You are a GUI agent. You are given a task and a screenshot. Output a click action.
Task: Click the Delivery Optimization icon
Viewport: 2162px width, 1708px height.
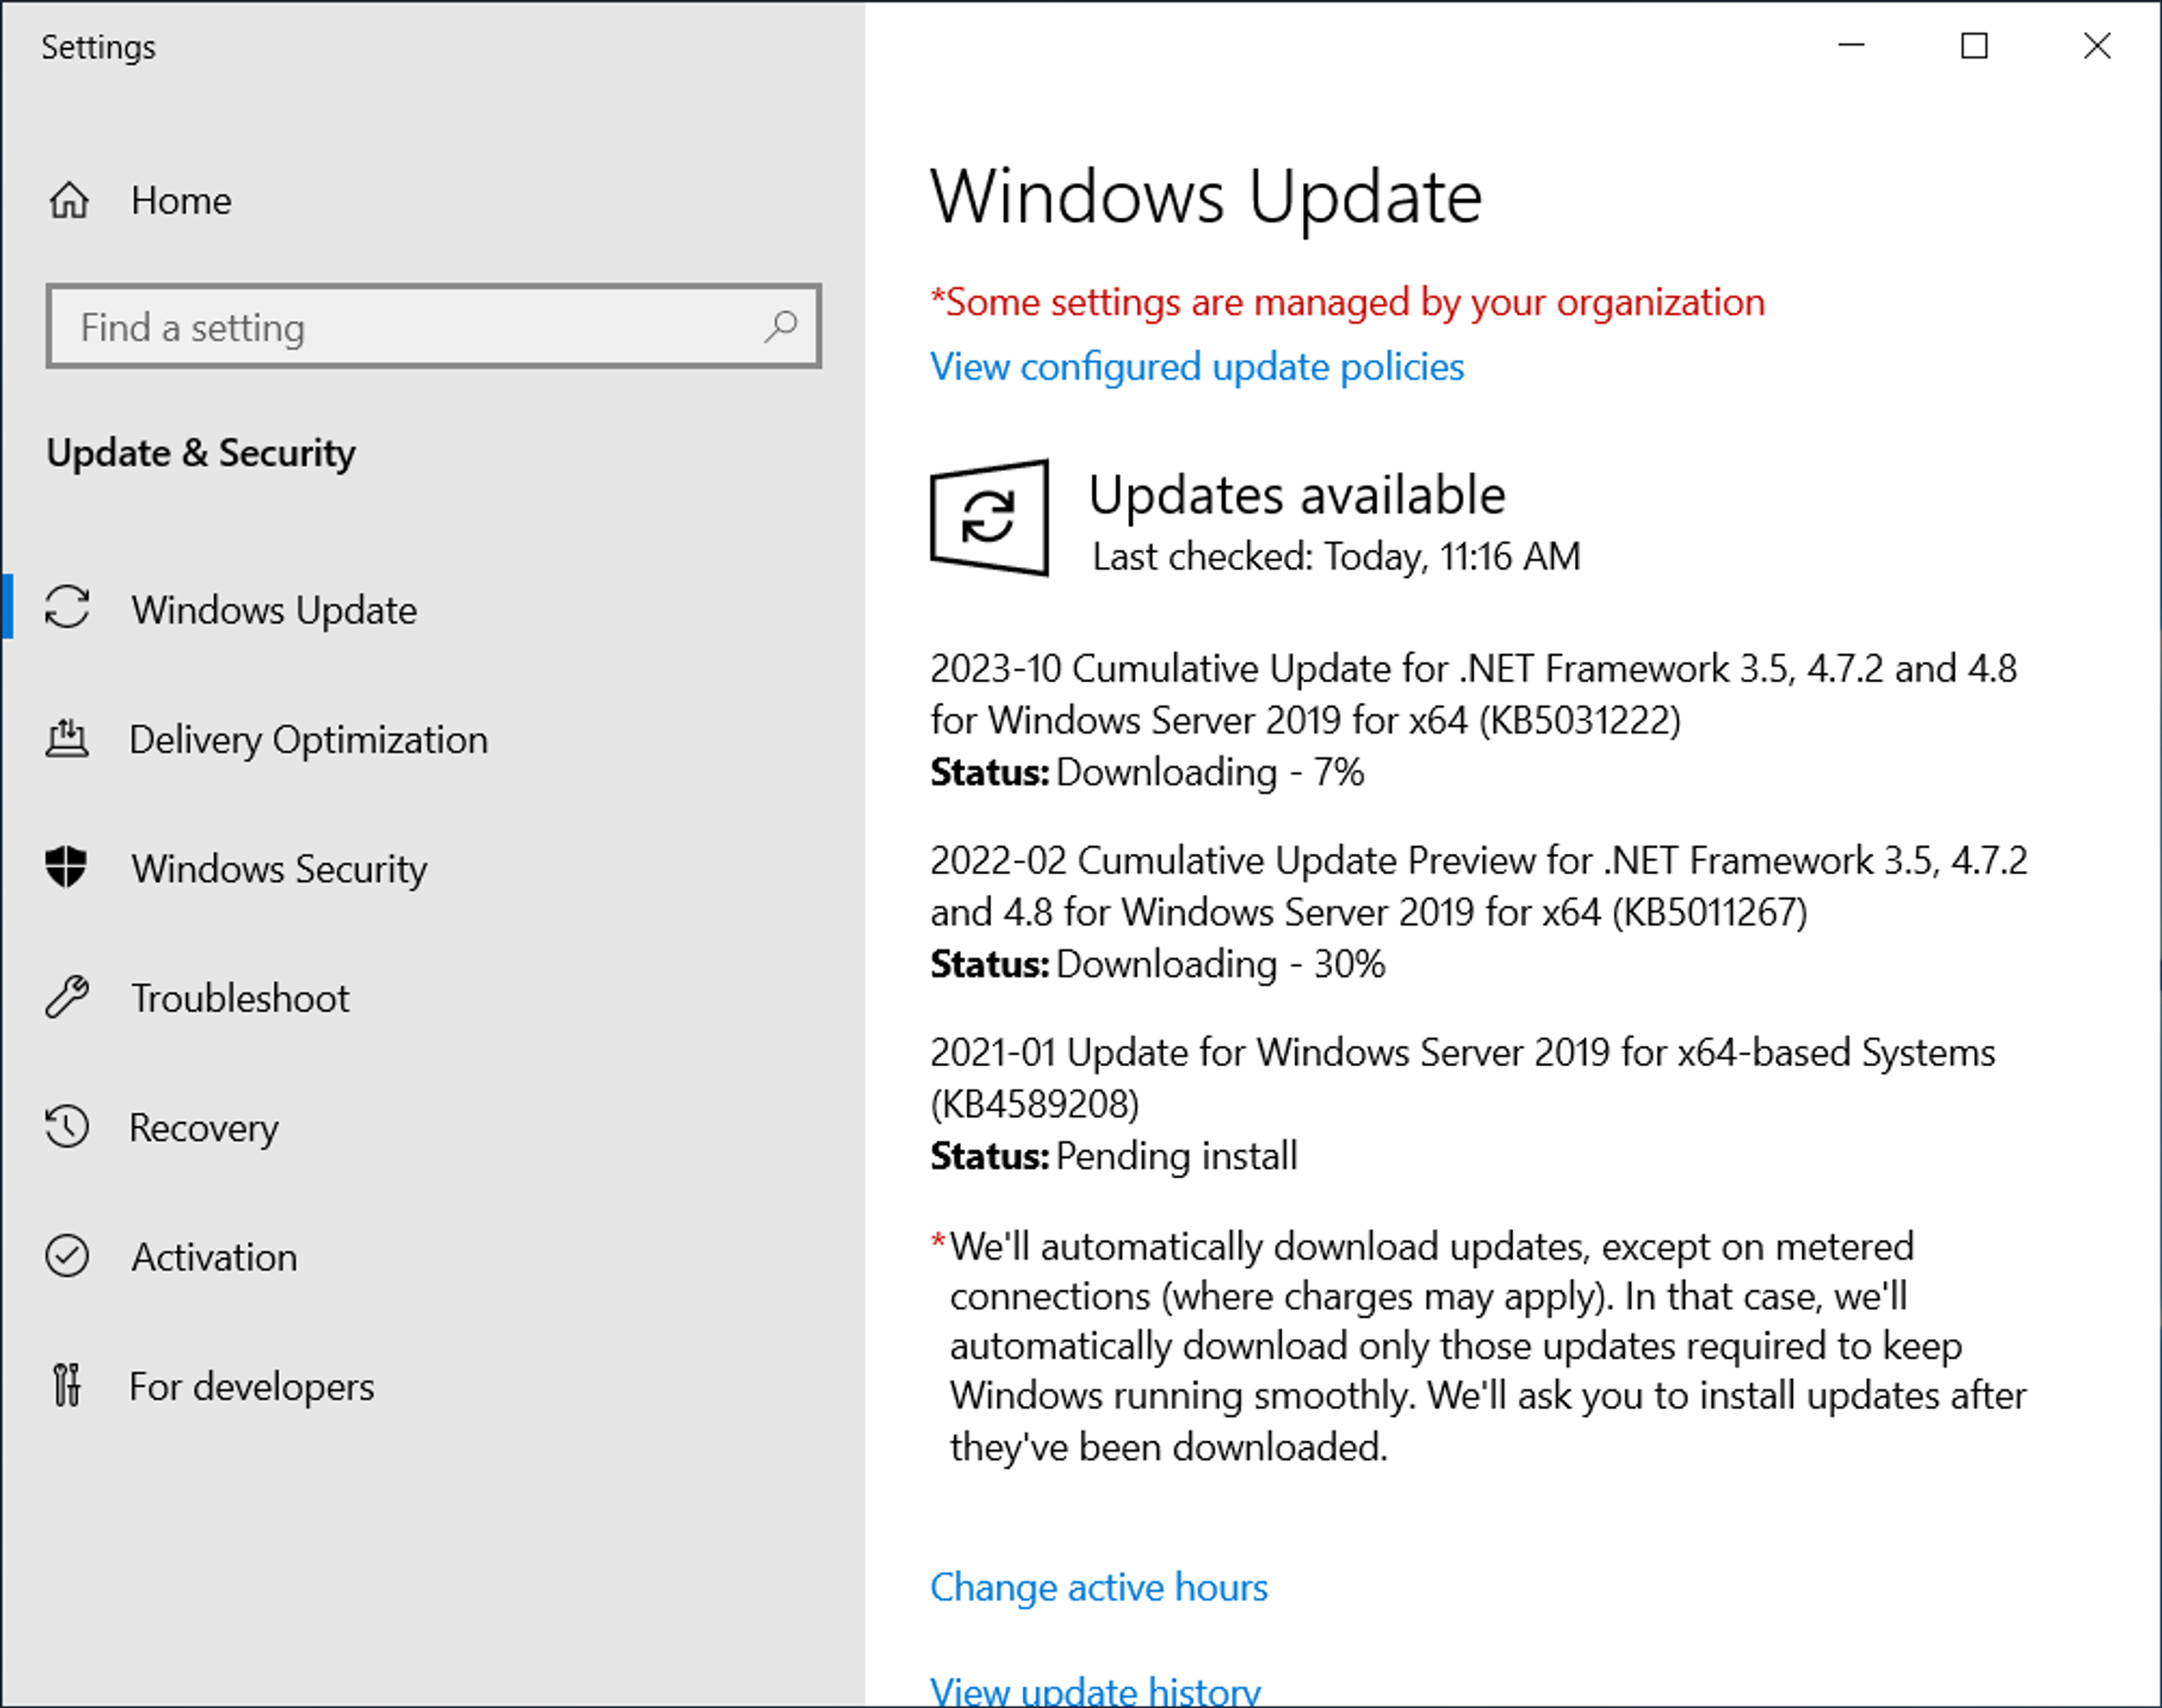coord(67,739)
